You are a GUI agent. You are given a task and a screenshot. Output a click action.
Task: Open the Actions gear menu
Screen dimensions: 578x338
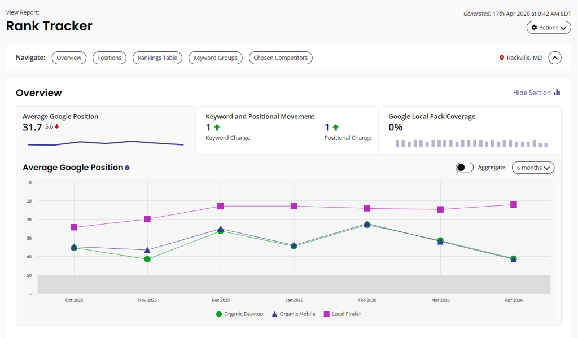pyautogui.click(x=549, y=28)
